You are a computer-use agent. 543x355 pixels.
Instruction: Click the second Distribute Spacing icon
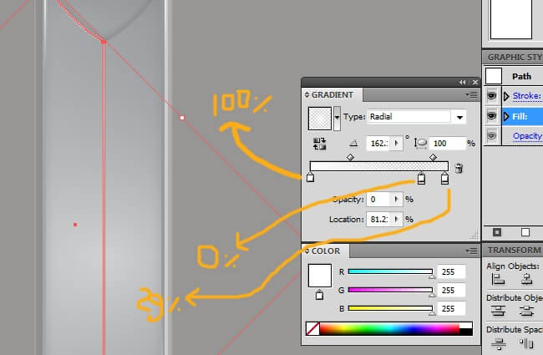click(x=526, y=342)
